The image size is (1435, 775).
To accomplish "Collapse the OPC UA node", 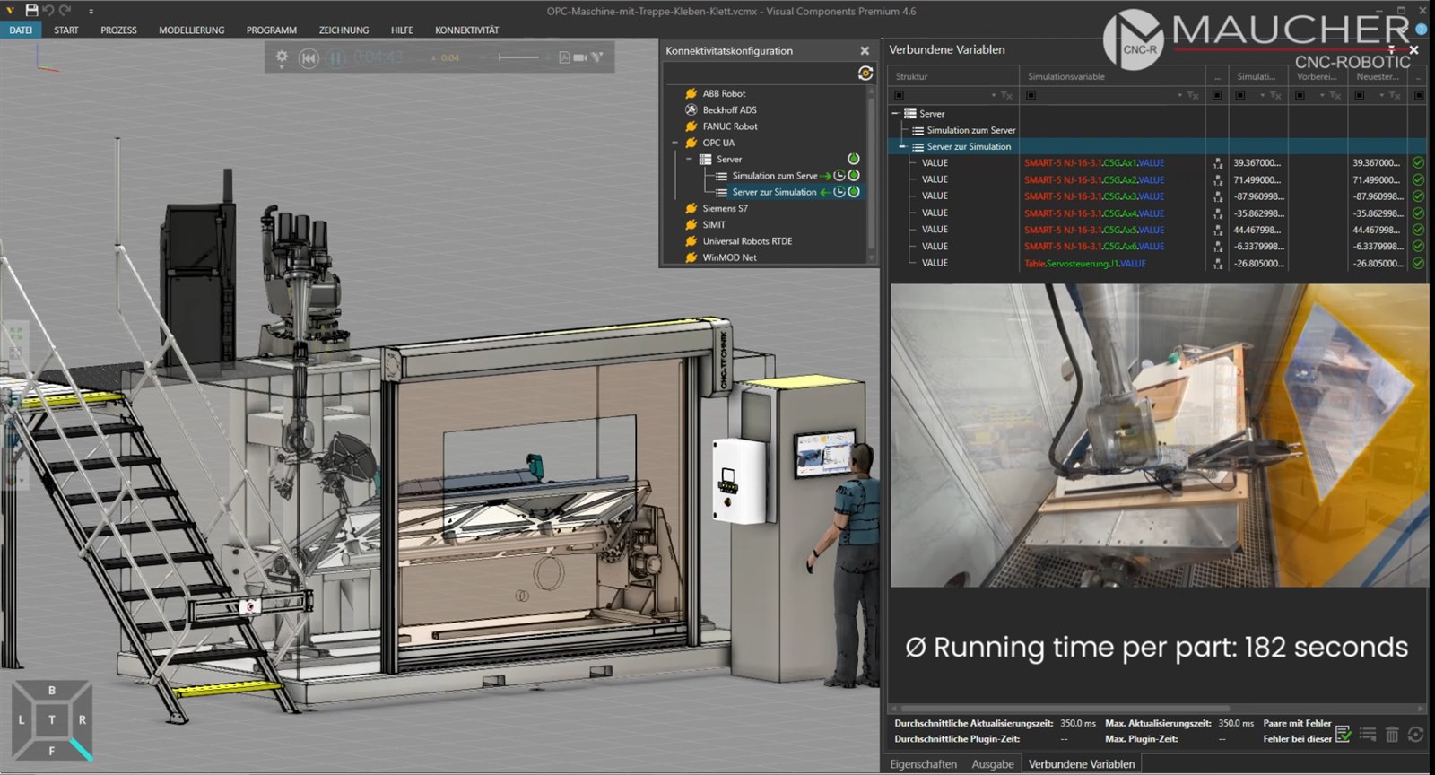I will 675,143.
